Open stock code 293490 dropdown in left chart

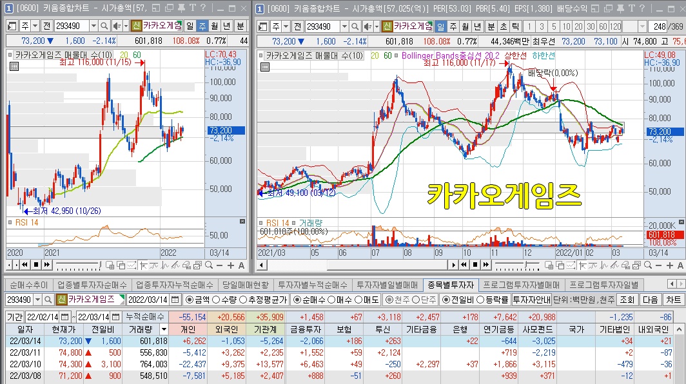point(93,26)
